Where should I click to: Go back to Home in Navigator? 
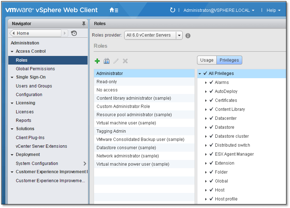(x=36, y=33)
